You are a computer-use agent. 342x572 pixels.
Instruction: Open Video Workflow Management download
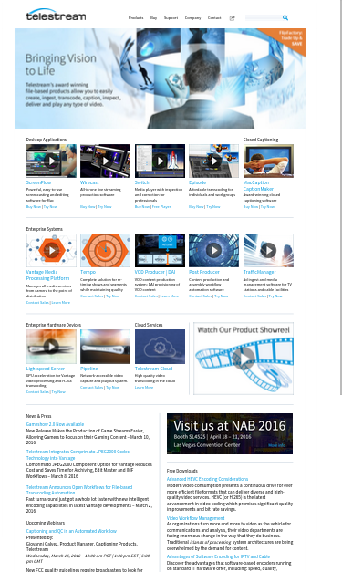(x=196, y=518)
